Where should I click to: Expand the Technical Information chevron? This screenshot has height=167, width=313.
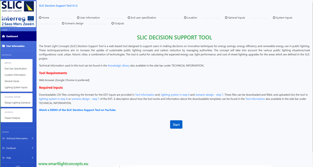point(32,138)
